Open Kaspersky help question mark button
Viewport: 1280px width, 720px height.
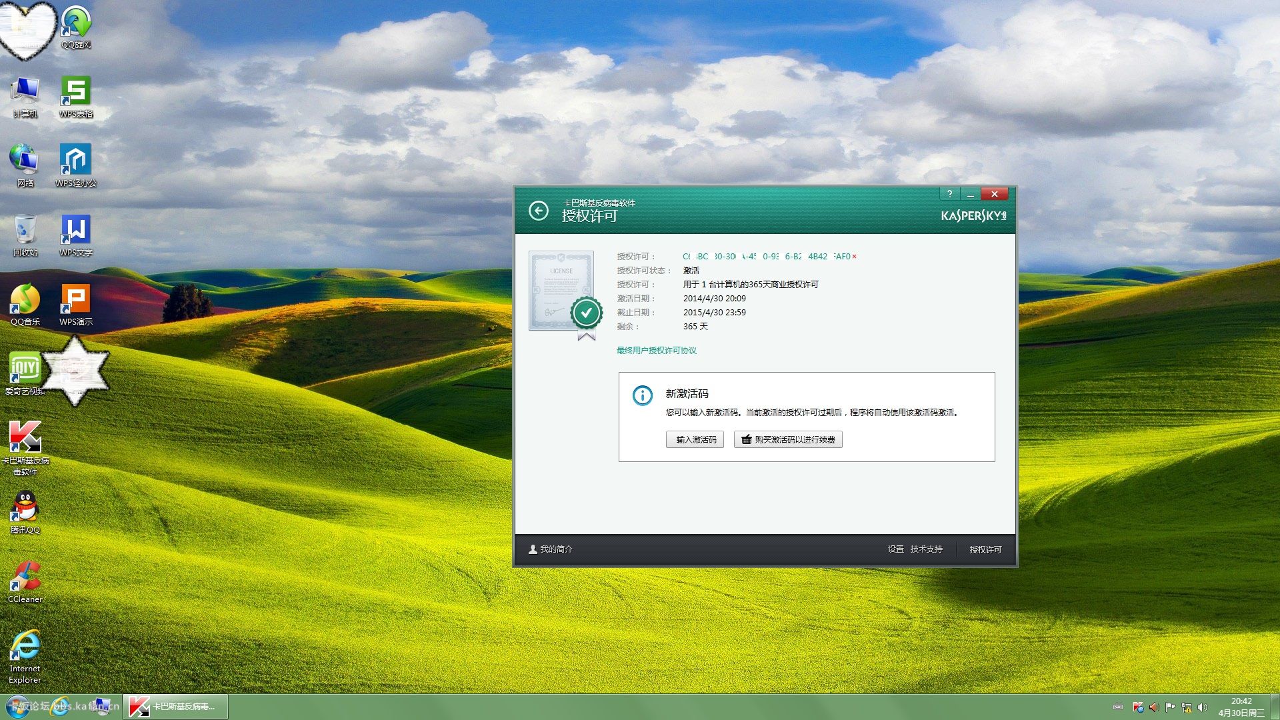coord(949,194)
